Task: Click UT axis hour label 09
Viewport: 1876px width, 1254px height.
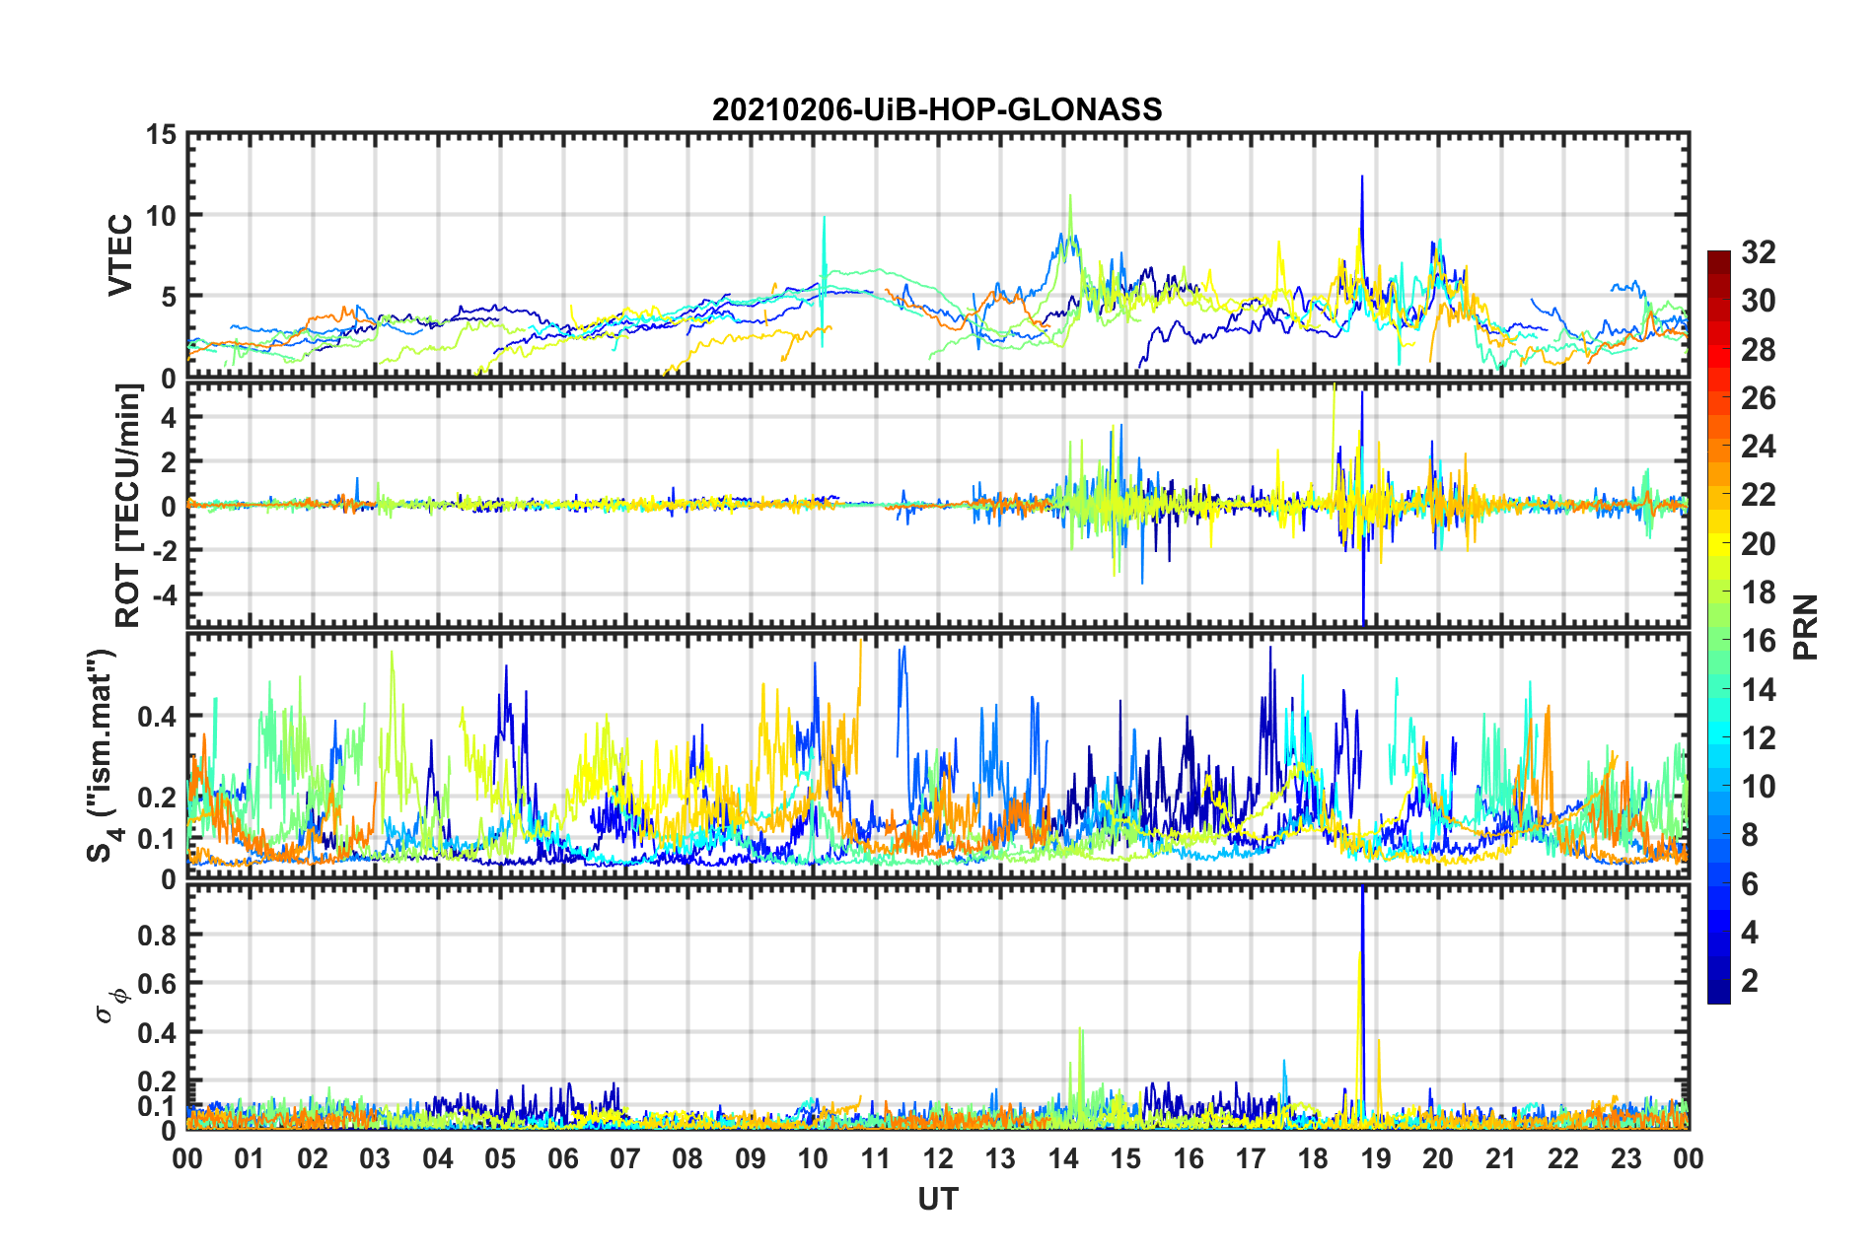Action: (751, 1158)
